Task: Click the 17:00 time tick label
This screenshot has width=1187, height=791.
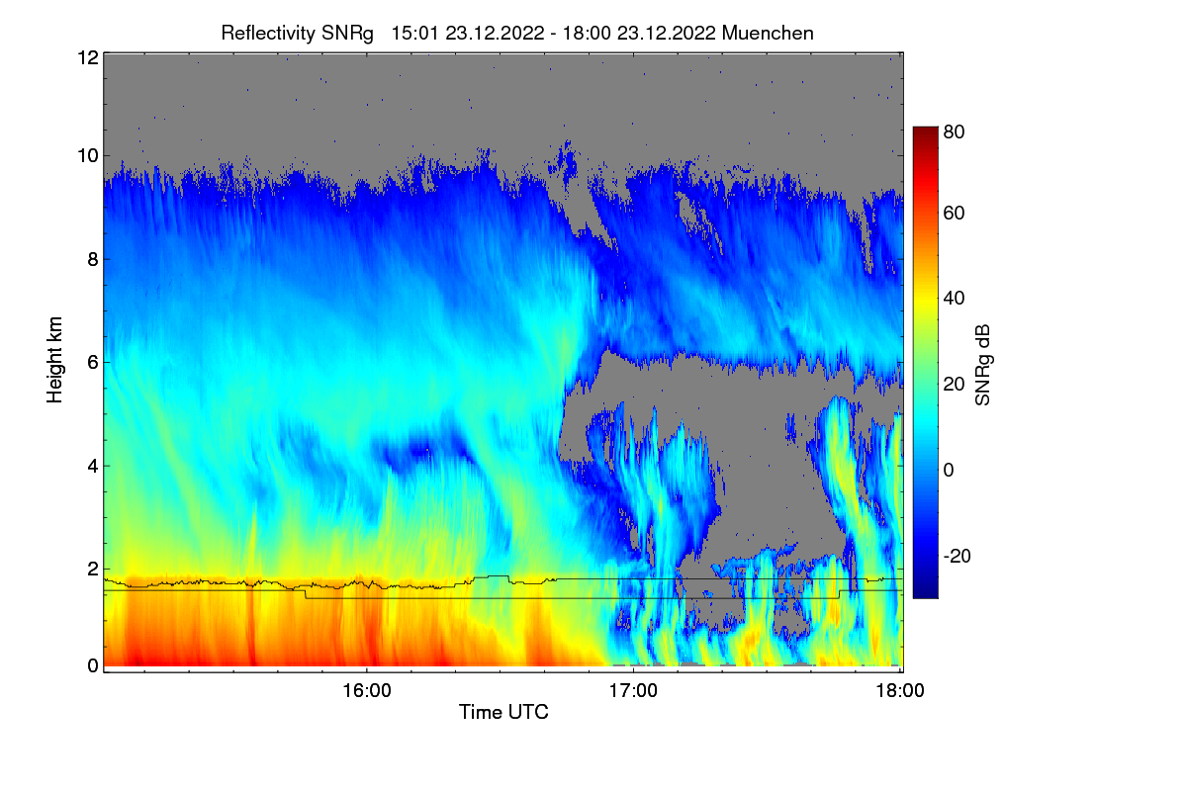Action: 633,690
